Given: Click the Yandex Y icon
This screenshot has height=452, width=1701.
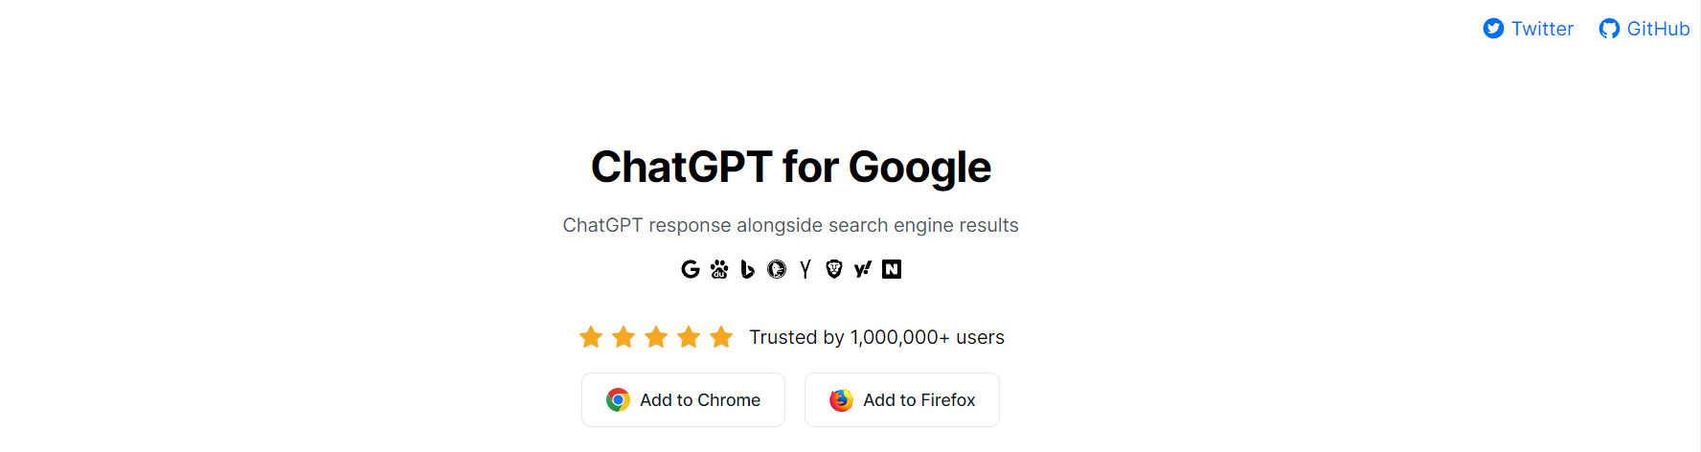Looking at the screenshot, I should 805,269.
